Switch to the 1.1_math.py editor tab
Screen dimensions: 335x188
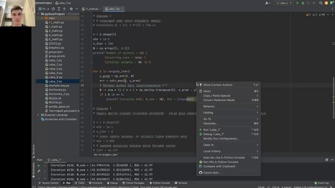click(x=91, y=9)
